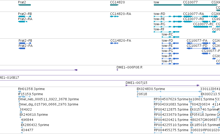This screenshot has height=134, width=220.
Task: Select the bs10h01.5prime EST
Action: (x=190, y=102)
